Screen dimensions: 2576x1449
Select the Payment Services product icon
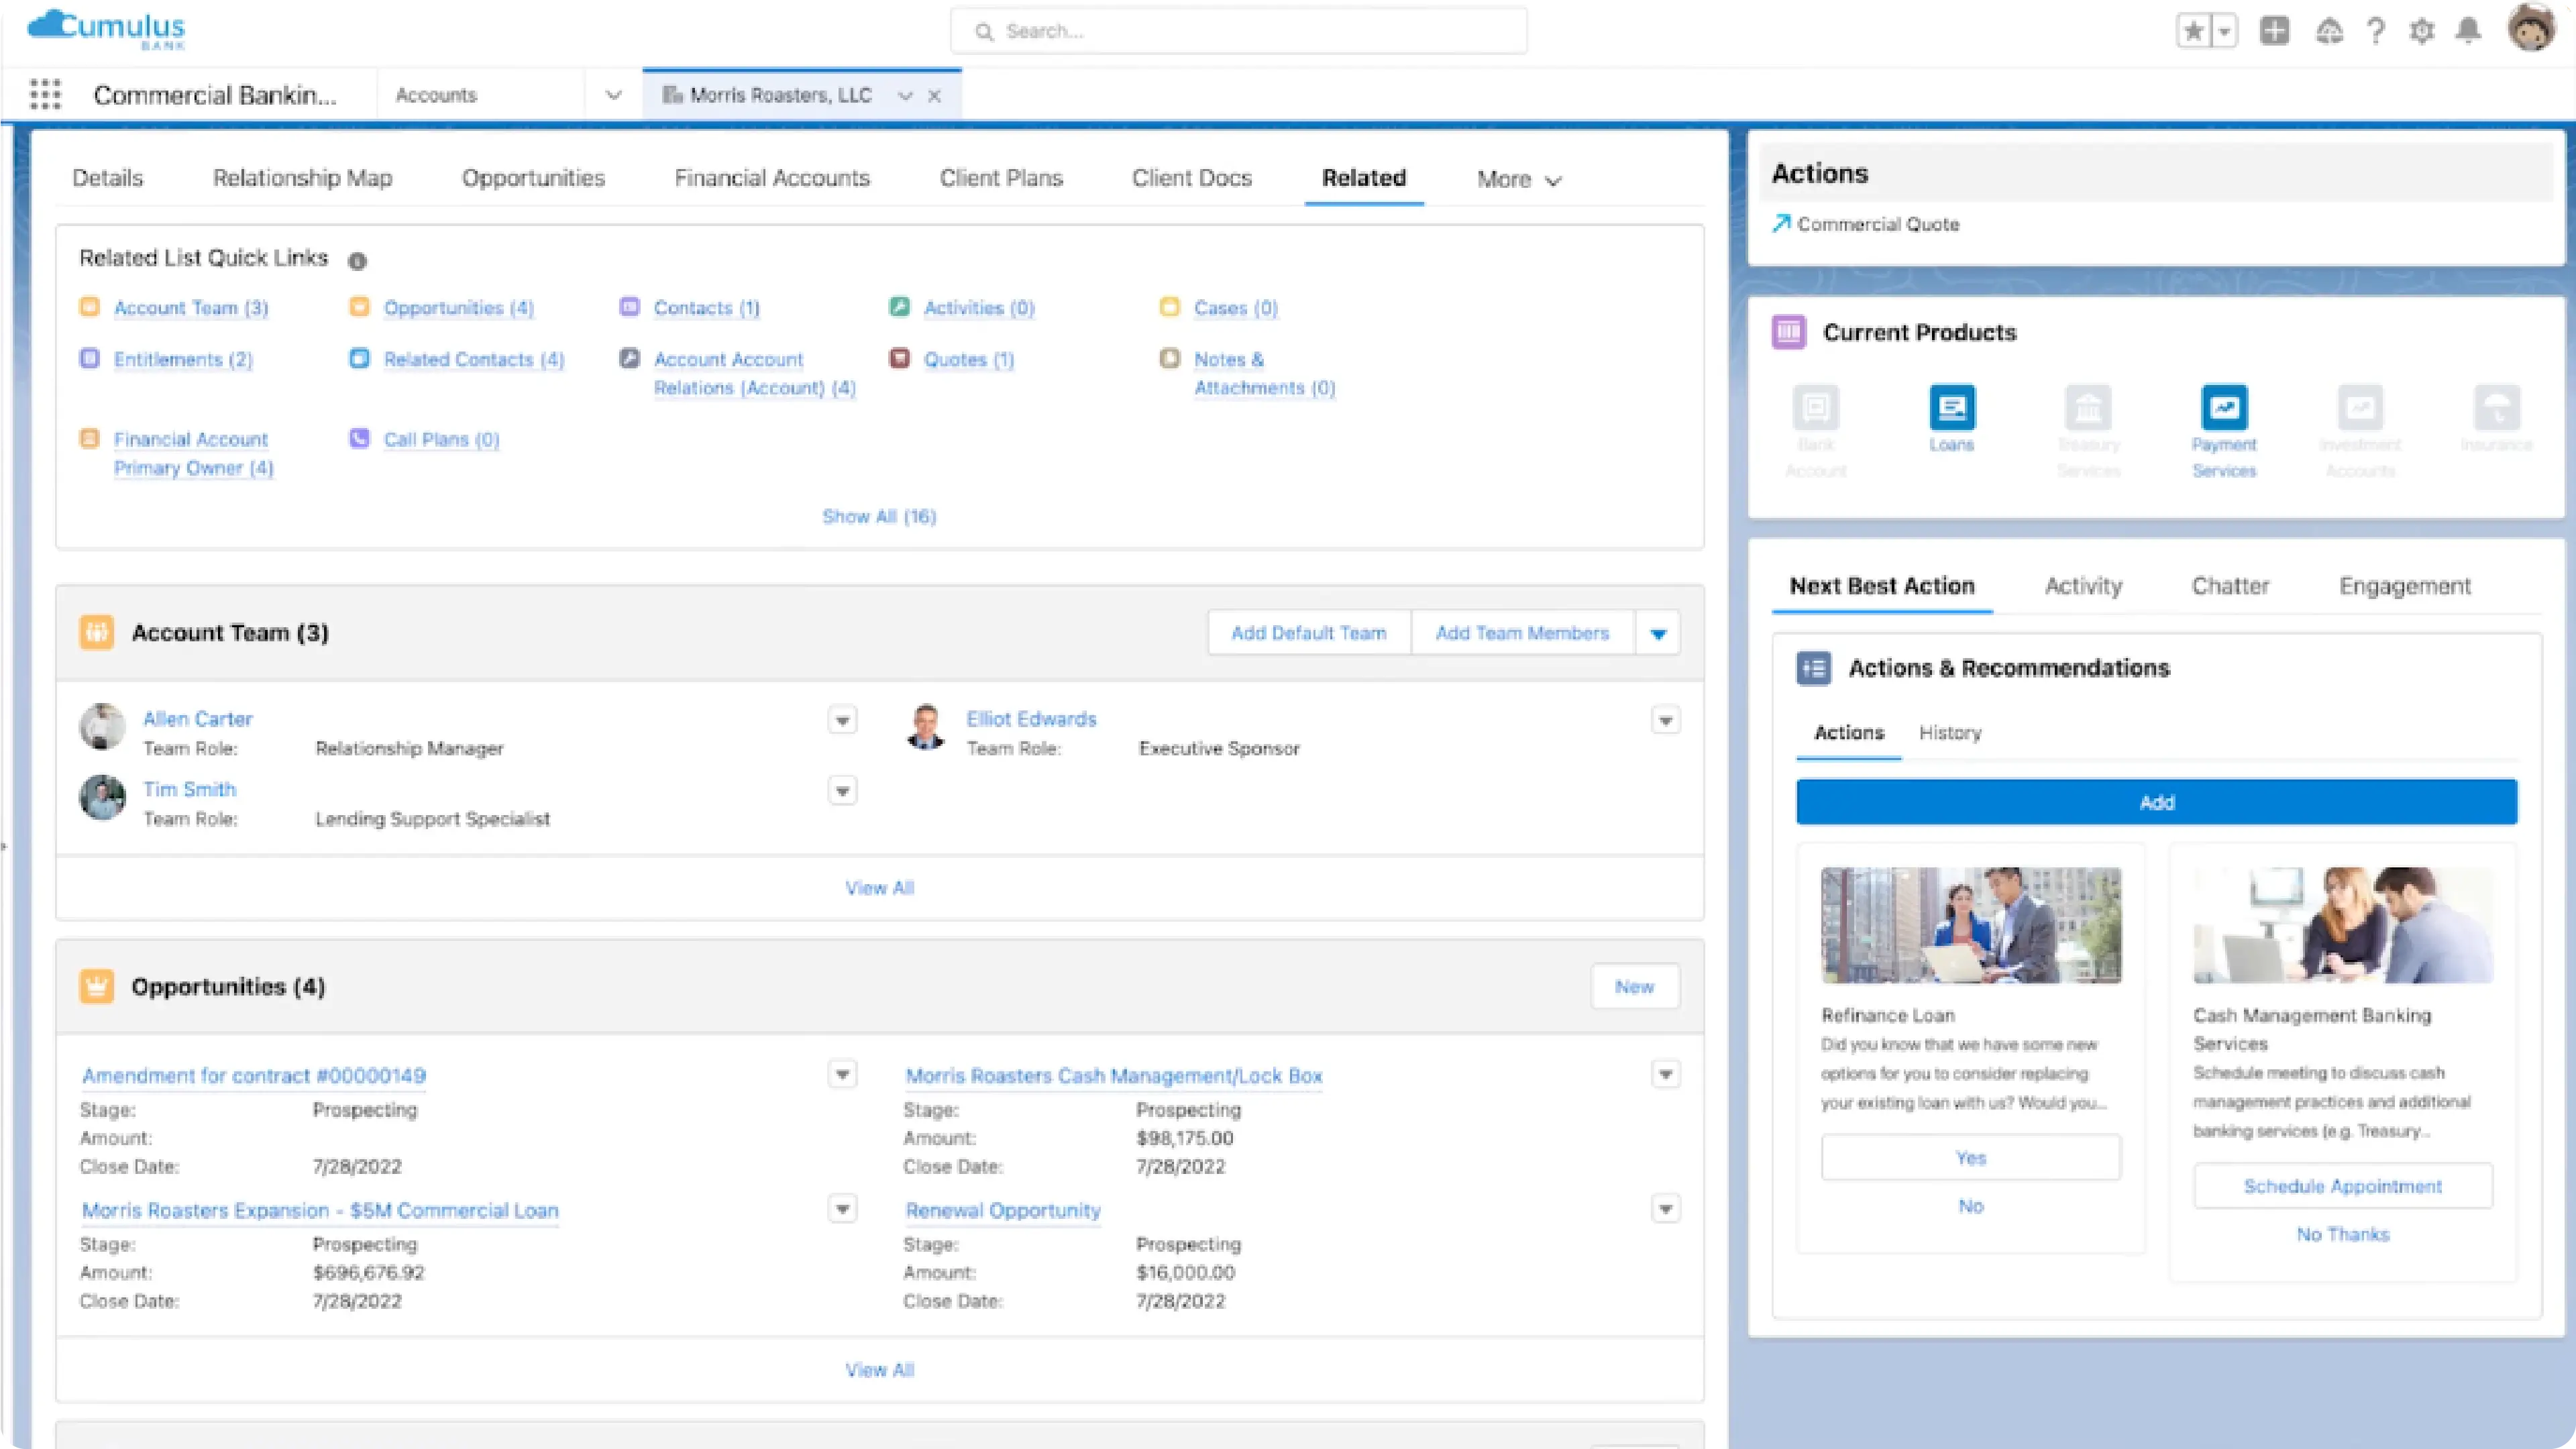[2224, 407]
